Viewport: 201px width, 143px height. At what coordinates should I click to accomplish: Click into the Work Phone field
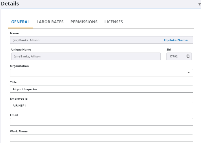(x=101, y=138)
